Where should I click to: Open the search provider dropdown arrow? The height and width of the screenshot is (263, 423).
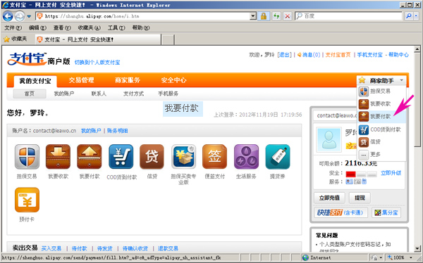[416, 16]
